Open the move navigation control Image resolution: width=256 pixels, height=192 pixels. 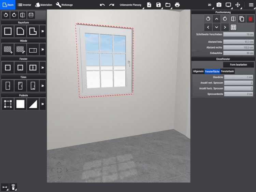click(238, 5)
